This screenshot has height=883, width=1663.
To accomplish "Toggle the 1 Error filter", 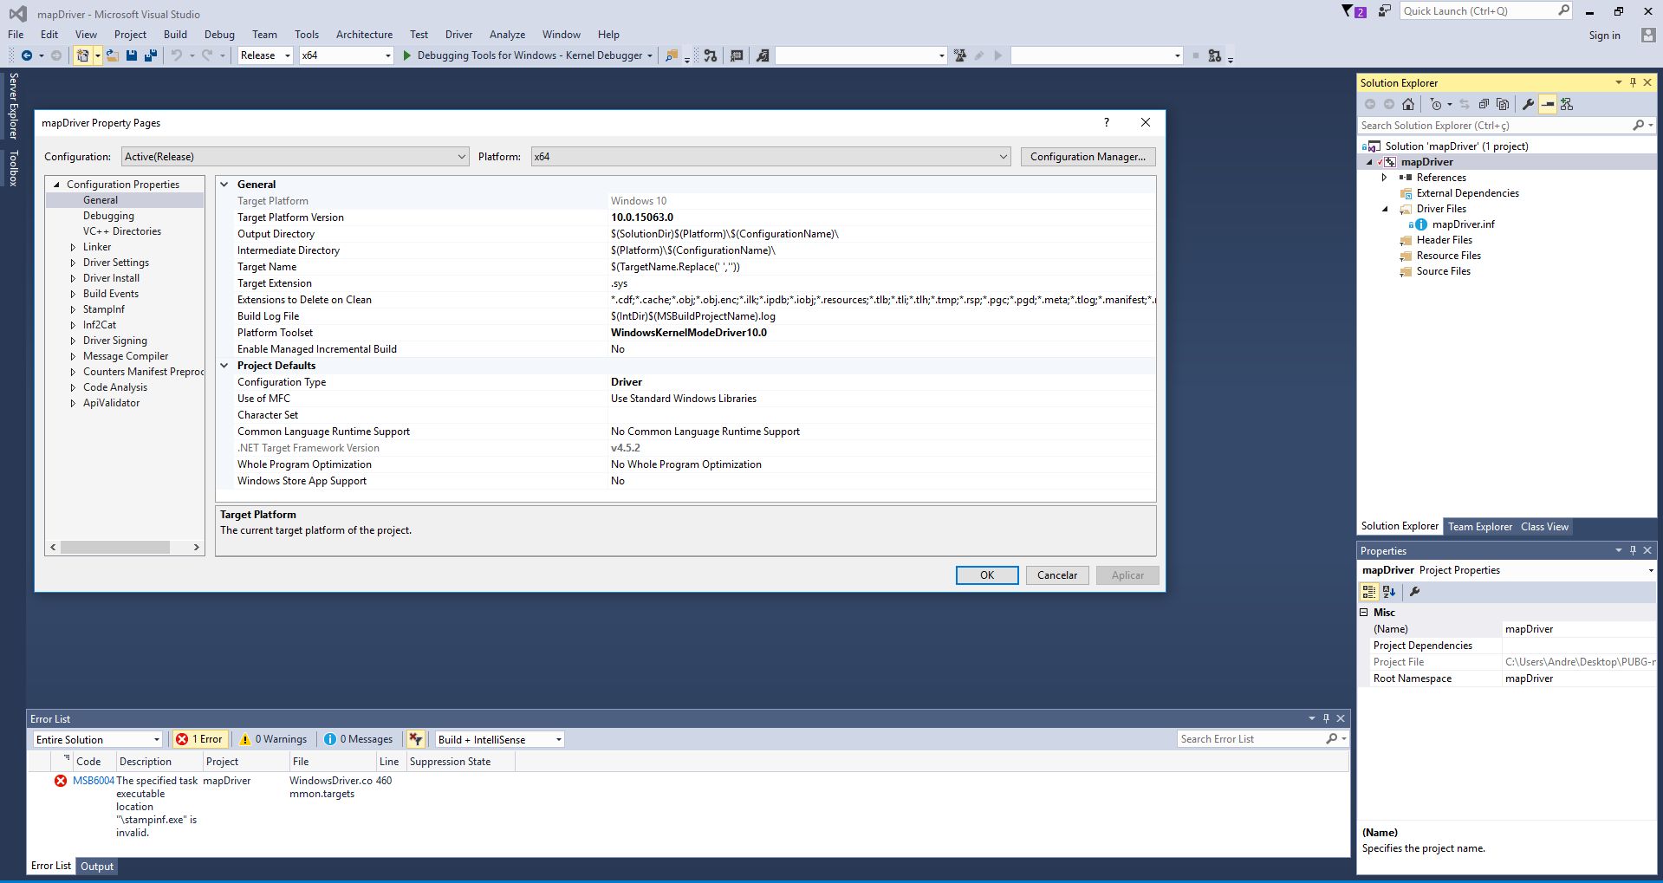I will 199,739.
